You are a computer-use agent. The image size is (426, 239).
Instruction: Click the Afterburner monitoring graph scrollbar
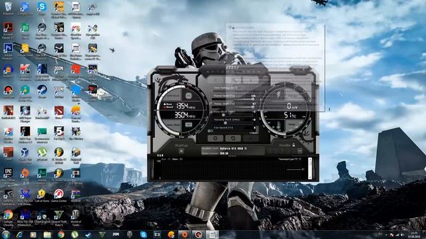pyautogui.click(x=310, y=168)
